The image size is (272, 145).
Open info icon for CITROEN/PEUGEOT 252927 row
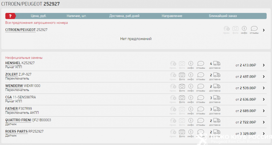coord(244,29)
